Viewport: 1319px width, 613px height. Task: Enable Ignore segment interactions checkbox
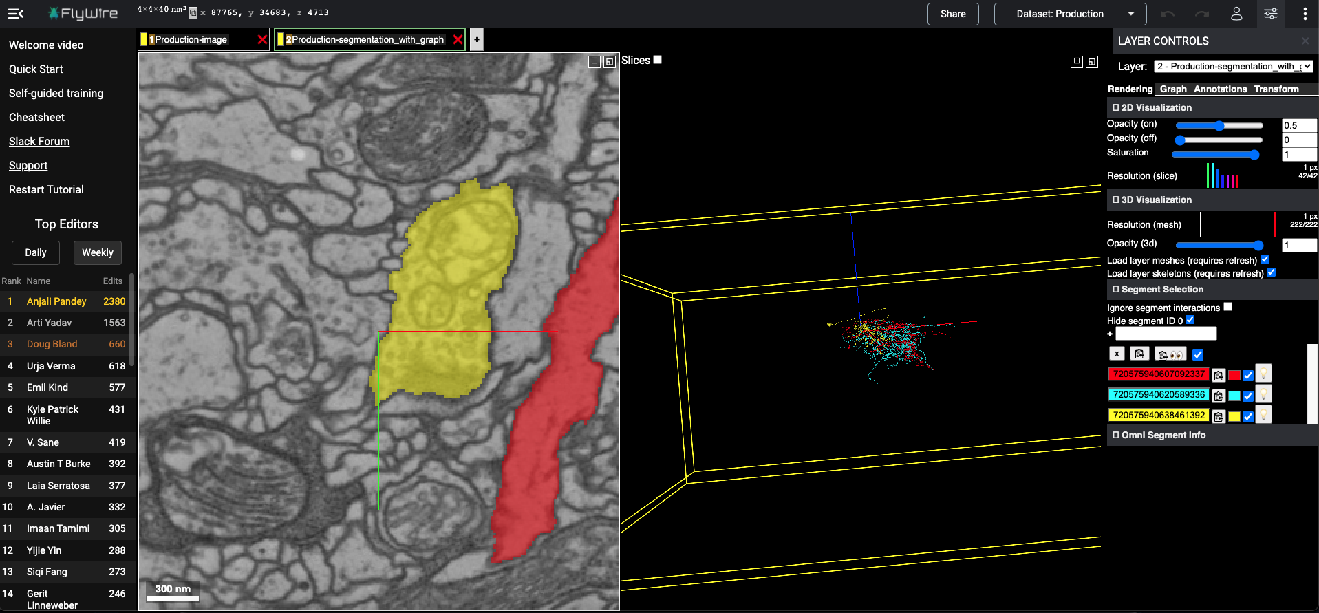pos(1227,307)
